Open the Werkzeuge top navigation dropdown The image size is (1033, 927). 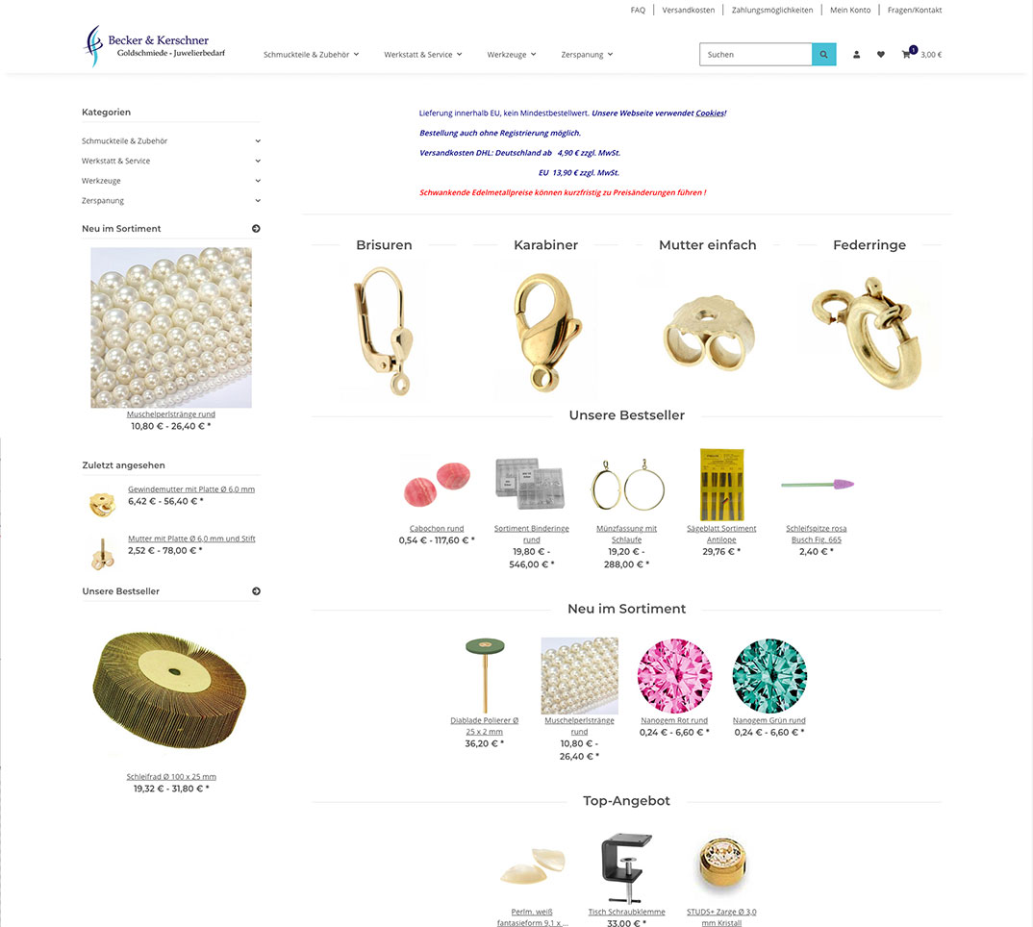512,55
